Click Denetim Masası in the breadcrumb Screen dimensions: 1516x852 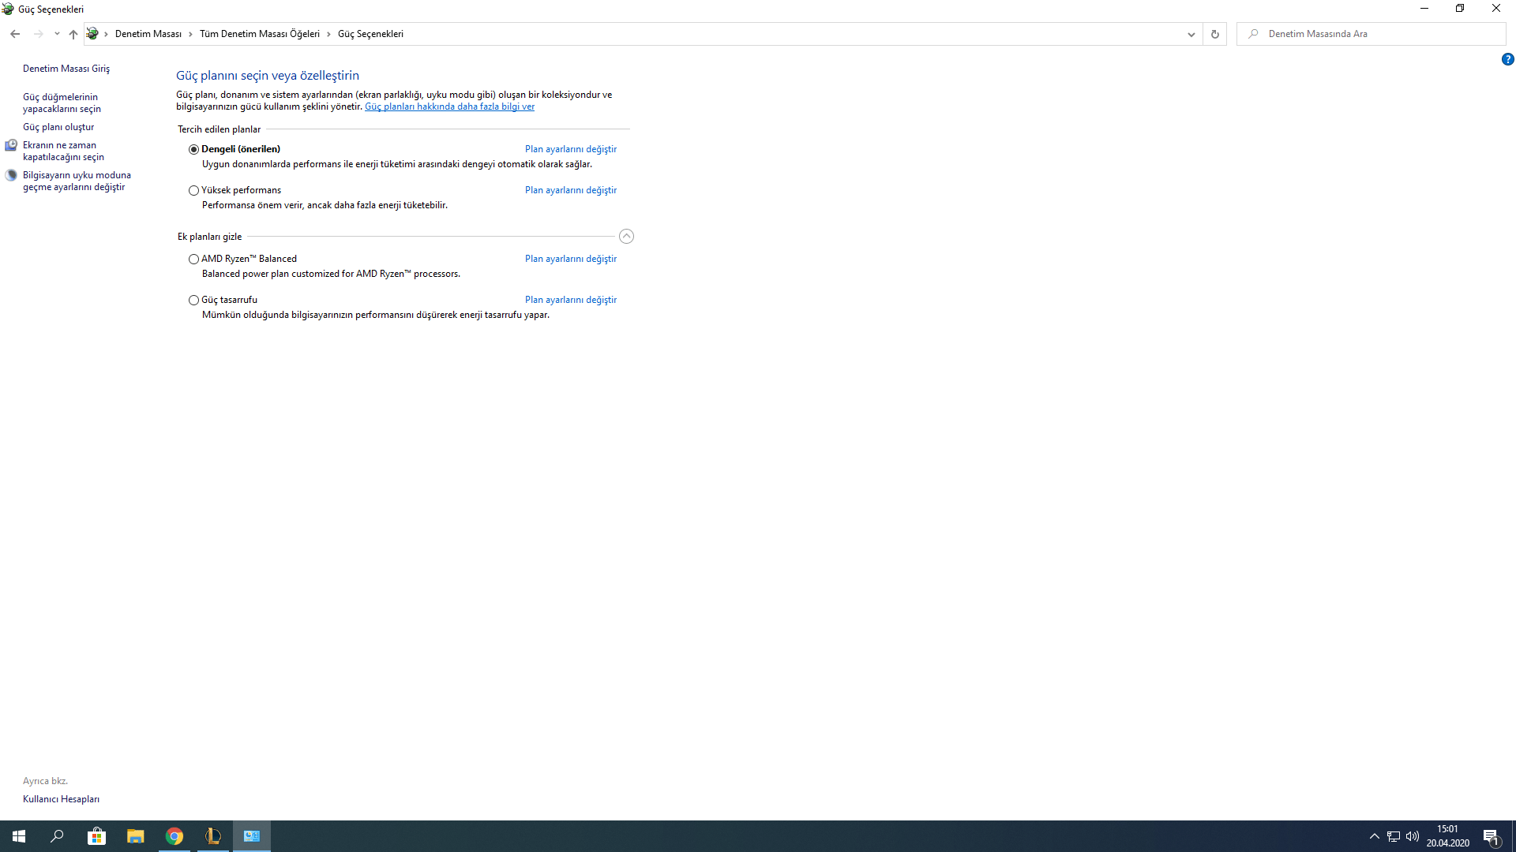tap(148, 34)
